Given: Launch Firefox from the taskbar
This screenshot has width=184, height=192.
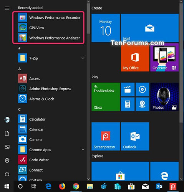Looking at the screenshot, I should pos(62,186).
